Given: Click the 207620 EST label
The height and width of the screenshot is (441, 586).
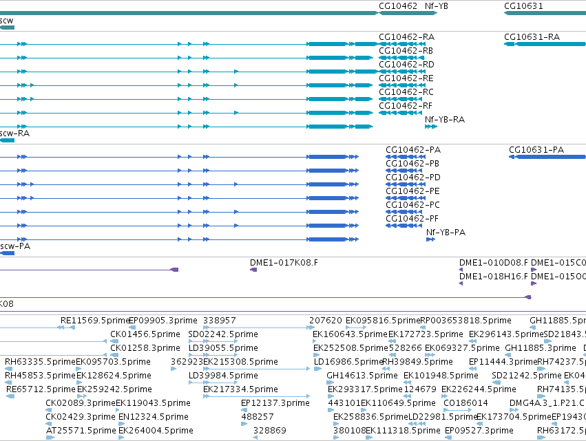Looking at the screenshot, I should (326, 321).
